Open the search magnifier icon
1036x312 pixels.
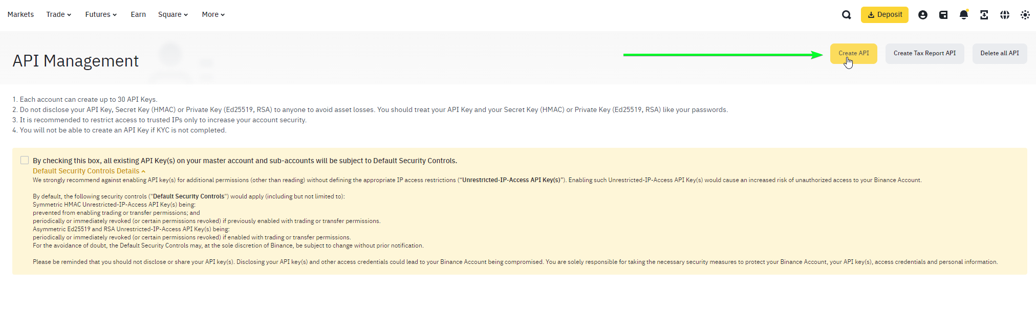click(847, 15)
